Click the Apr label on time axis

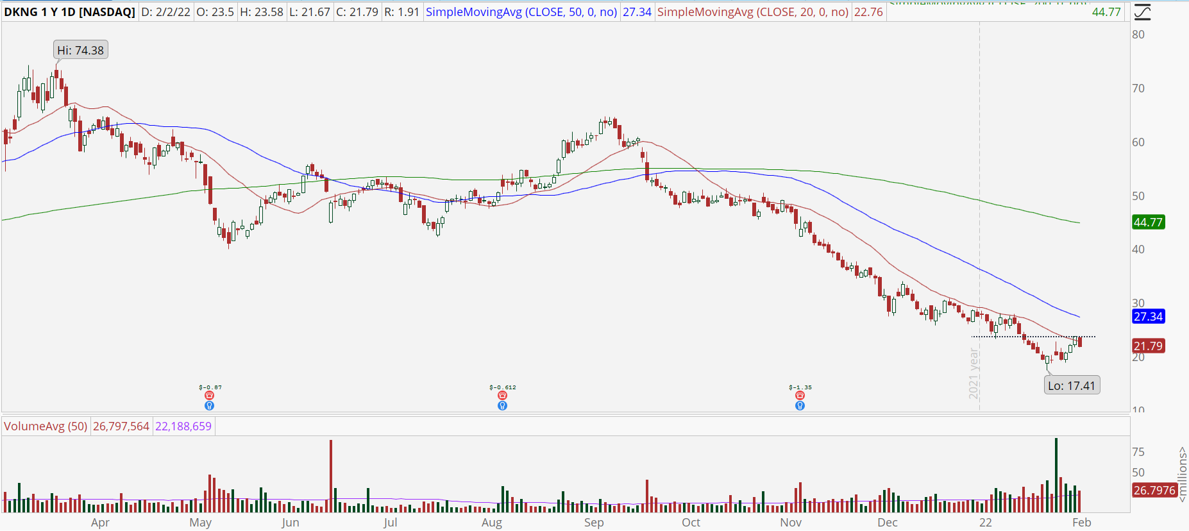100,523
